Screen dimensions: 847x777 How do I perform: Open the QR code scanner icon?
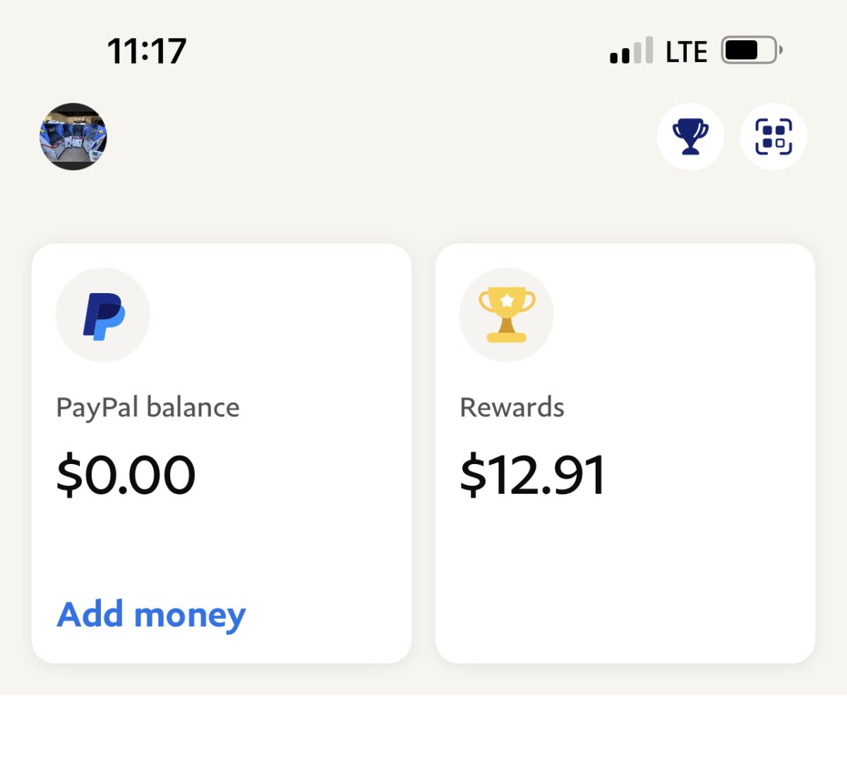click(x=774, y=136)
